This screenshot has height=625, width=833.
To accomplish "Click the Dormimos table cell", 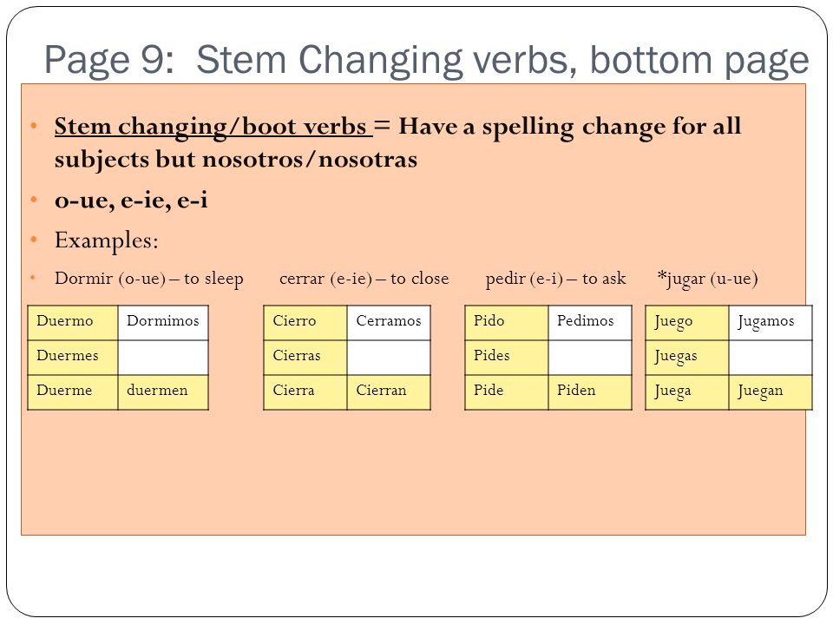I will point(163,323).
